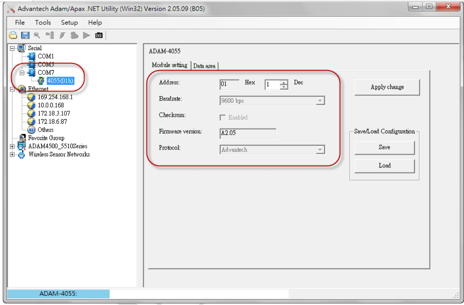Select the Ethernet root label
Image resolution: width=464 pixels, height=305 pixels.
coord(38,89)
